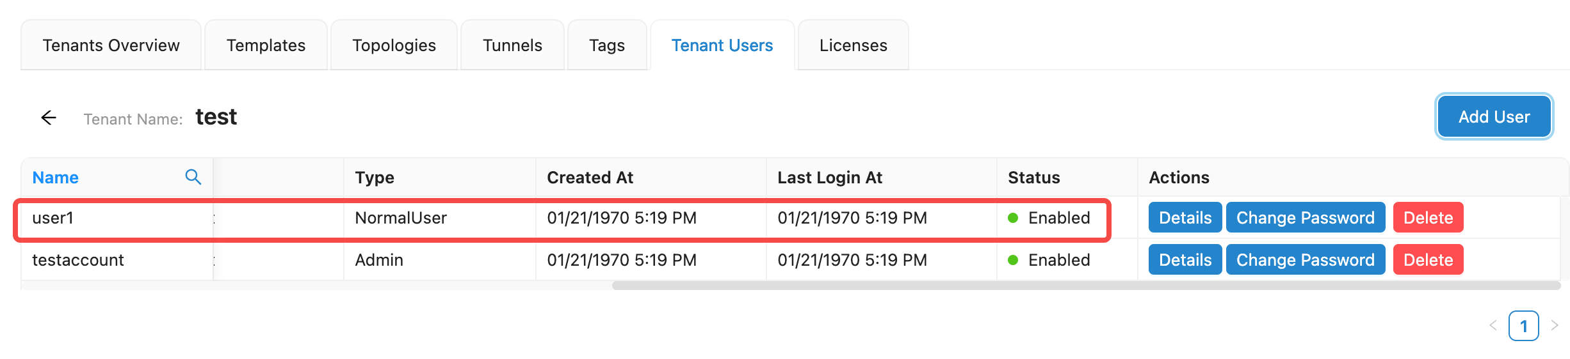The width and height of the screenshot is (1570, 359).
Task: Go to previous page arrow in pagination
Action: 1493,326
